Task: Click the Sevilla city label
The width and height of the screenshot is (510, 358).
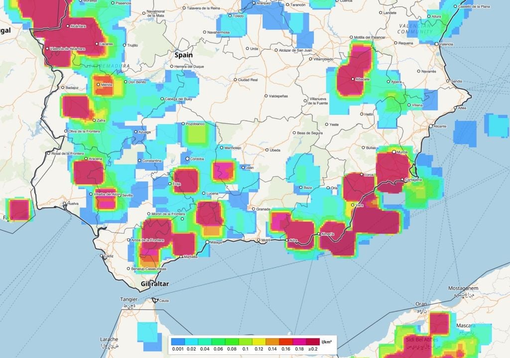Action: click(x=127, y=195)
